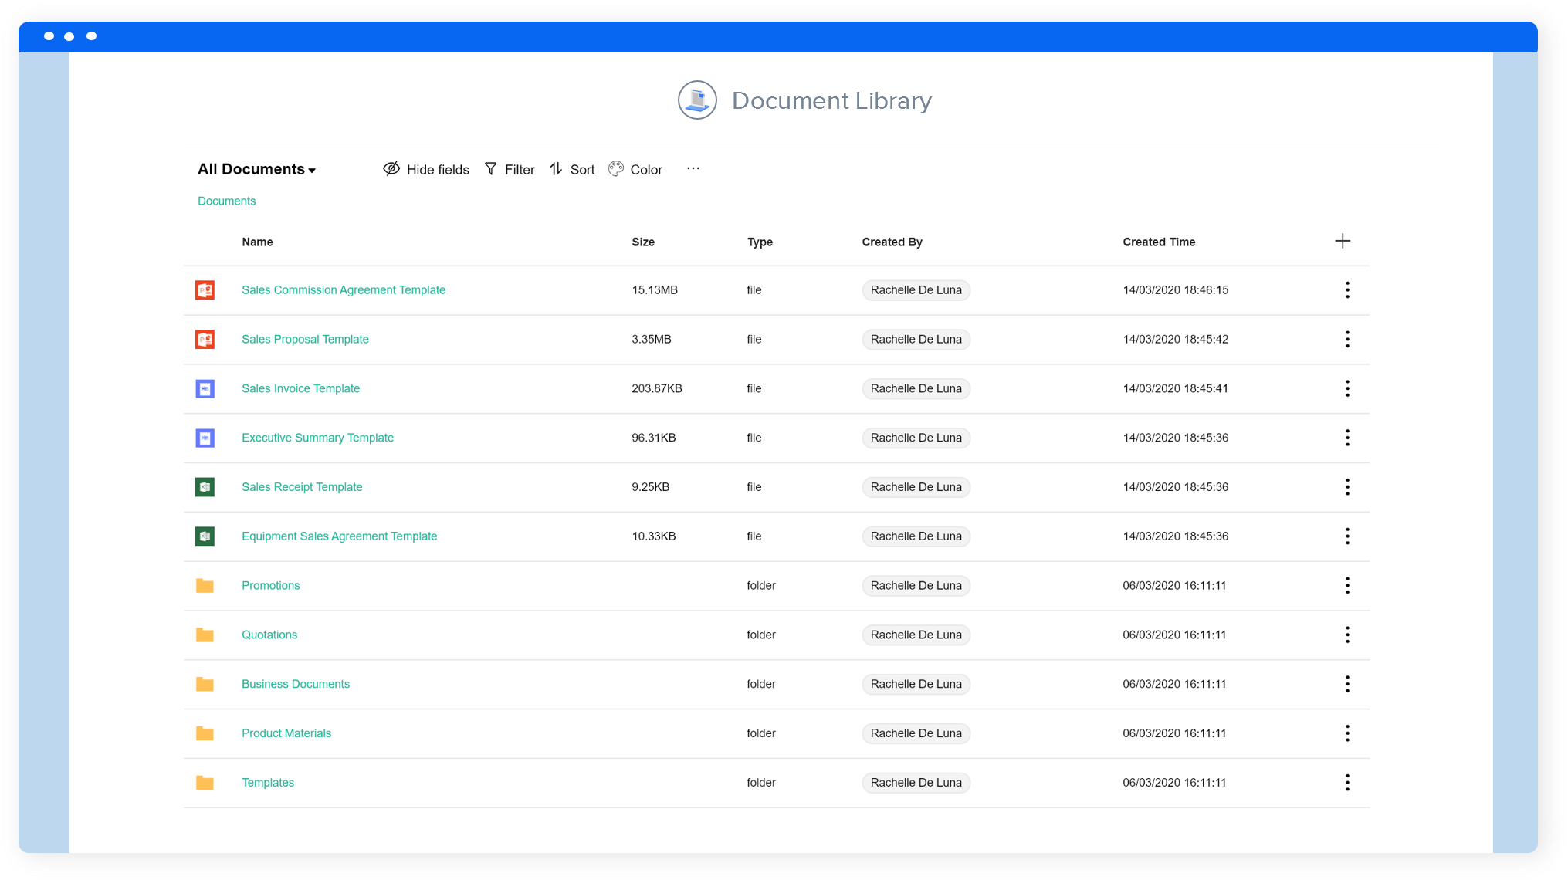Click the Document Library logo icon

(x=697, y=100)
